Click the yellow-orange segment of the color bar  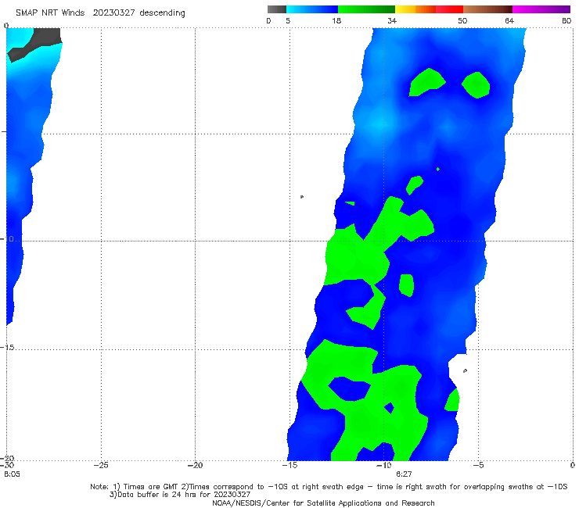click(415, 9)
